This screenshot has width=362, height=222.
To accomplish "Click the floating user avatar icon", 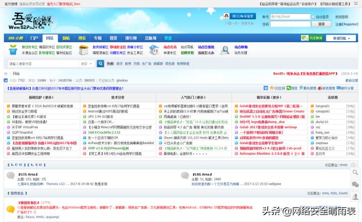I will tap(355, 196).
